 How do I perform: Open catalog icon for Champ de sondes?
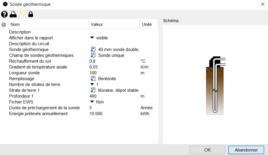click(93, 55)
